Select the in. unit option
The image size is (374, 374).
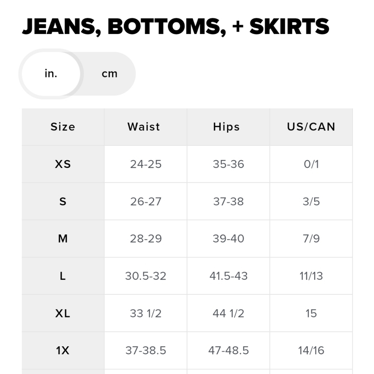(x=51, y=74)
